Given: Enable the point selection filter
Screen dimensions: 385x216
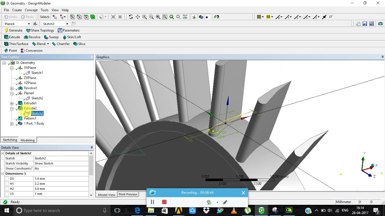Looking at the screenshot, I should pos(72,17).
